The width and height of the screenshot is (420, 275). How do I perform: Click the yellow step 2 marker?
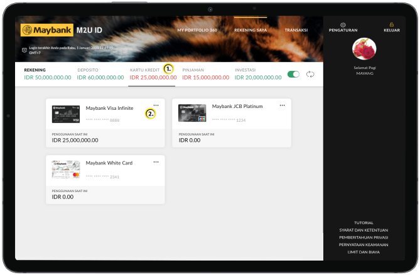(150, 114)
